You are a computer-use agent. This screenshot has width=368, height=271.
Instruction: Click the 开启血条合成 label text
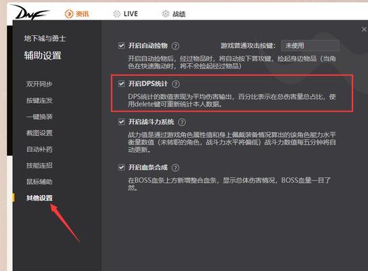point(148,167)
